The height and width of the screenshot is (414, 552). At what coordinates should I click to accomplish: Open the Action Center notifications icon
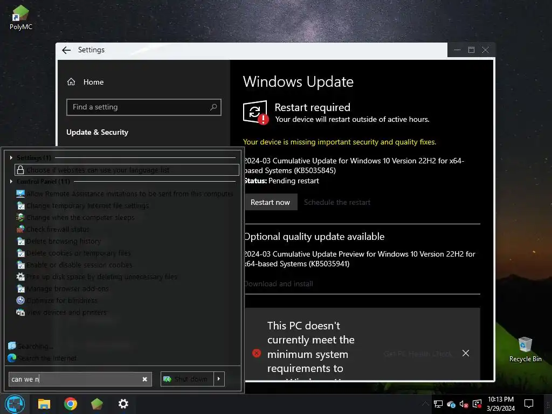529,404
